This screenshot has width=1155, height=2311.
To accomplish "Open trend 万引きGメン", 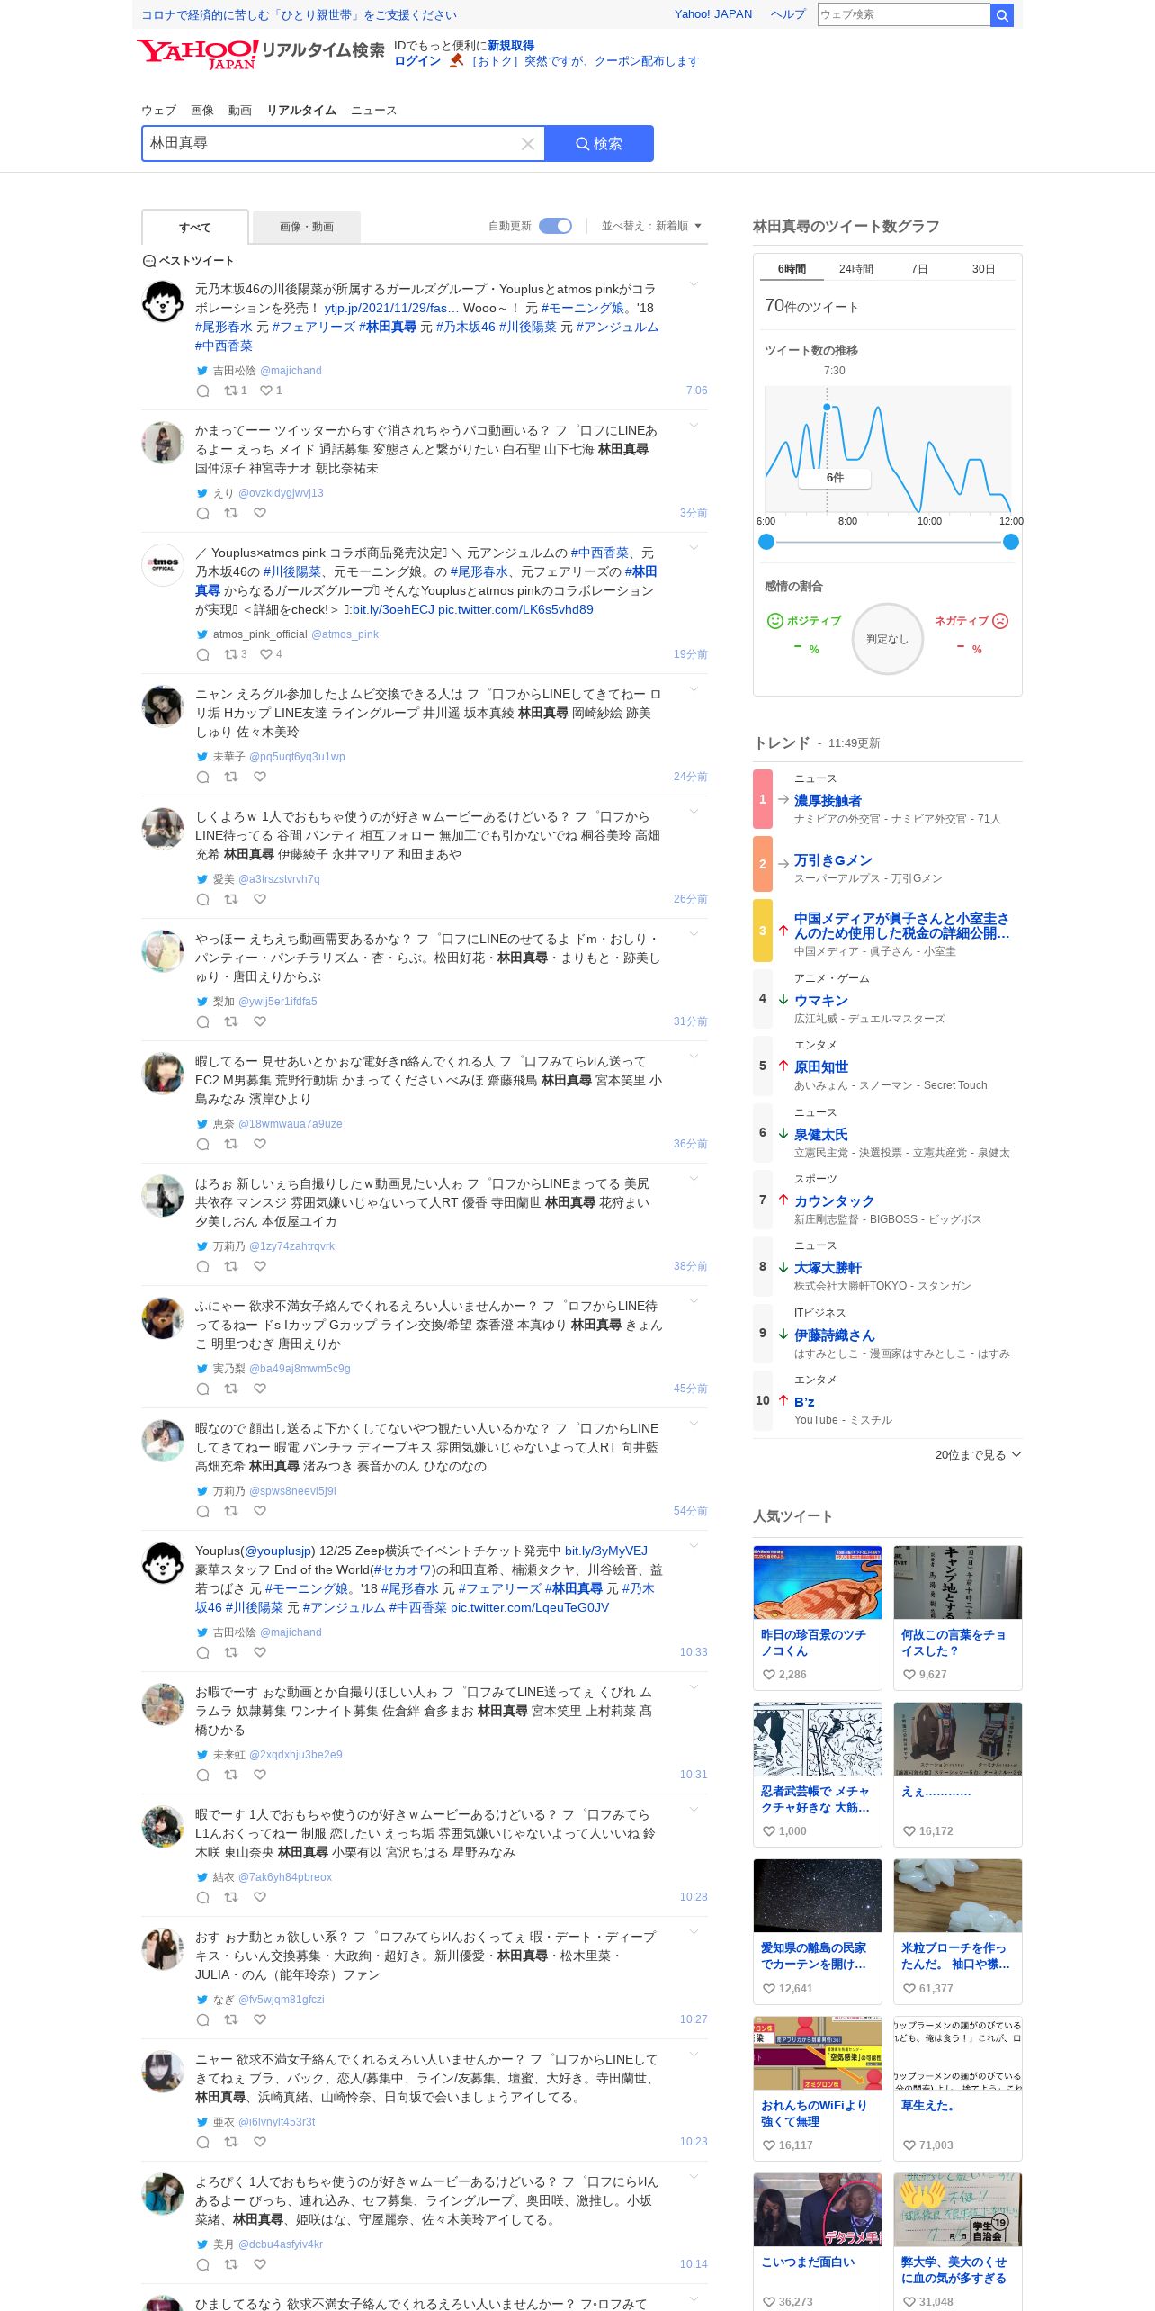I will pos(833,860).
